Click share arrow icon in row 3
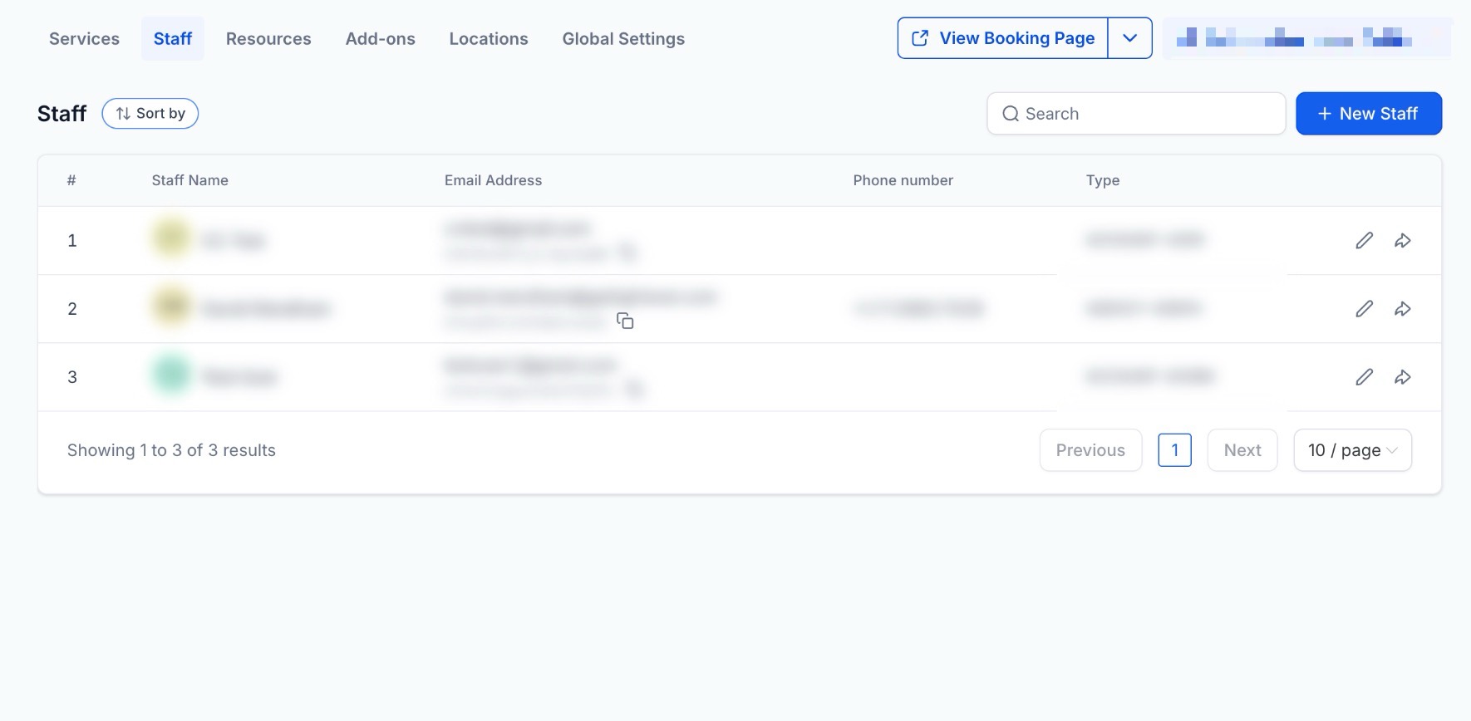 pos(1403,377)
